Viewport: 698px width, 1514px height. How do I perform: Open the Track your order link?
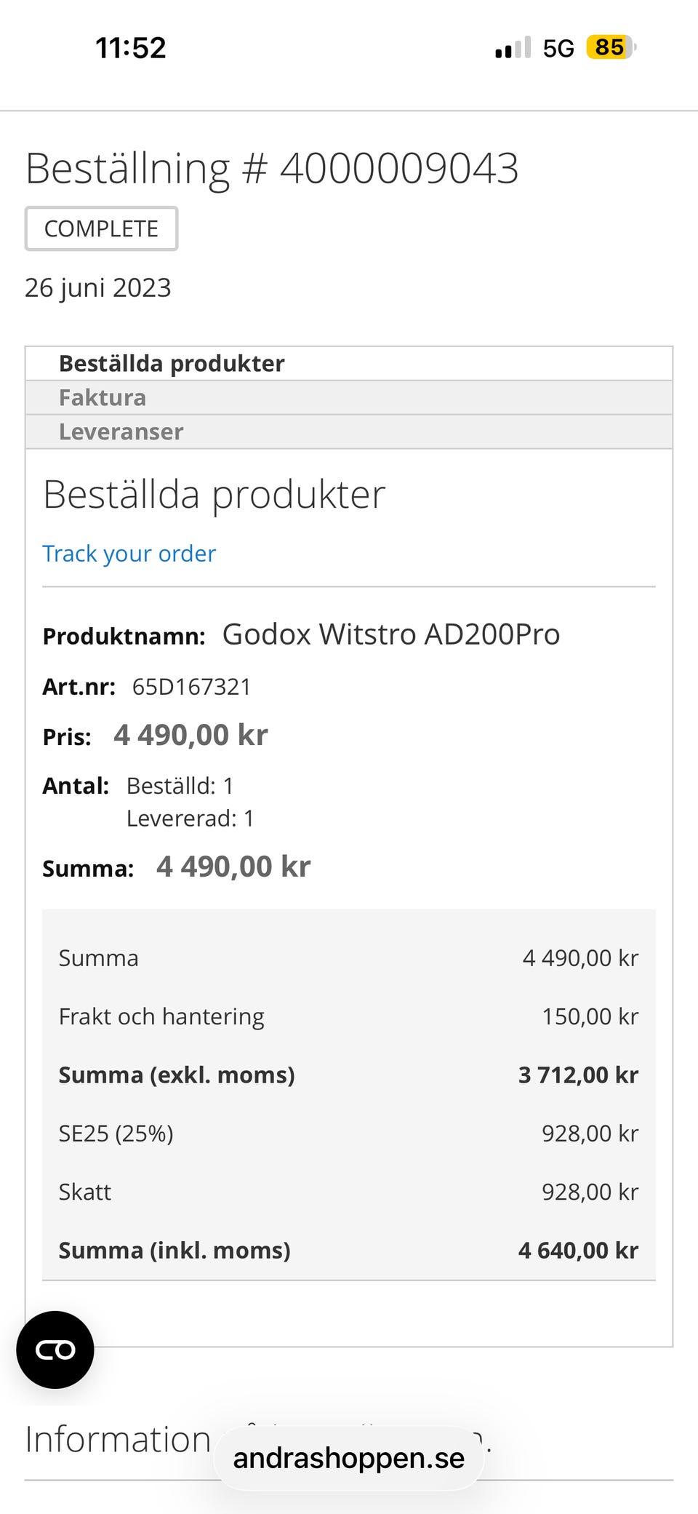(x=129, y=554)
